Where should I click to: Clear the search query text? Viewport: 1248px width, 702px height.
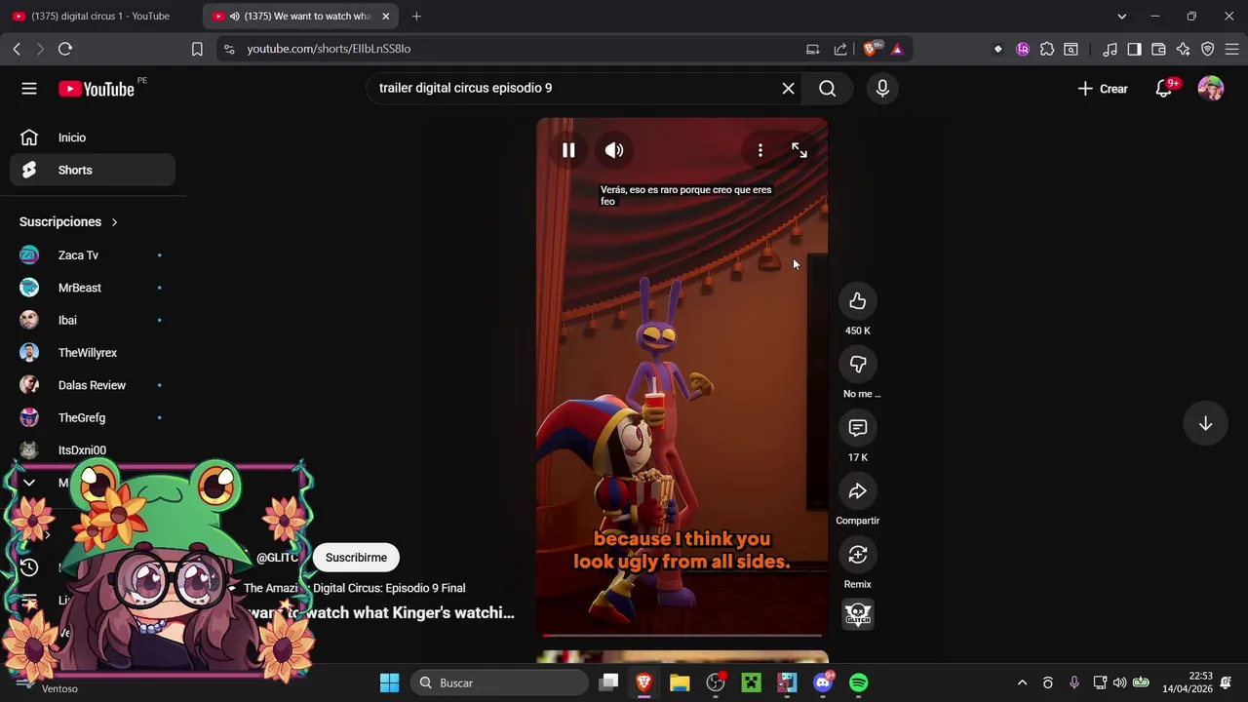pos(788,89)
